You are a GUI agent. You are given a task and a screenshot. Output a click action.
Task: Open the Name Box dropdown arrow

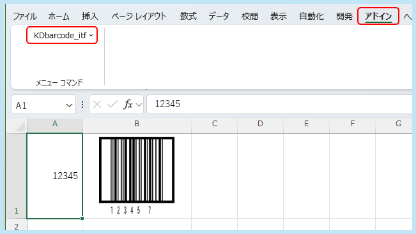click(x=69, y=105)
